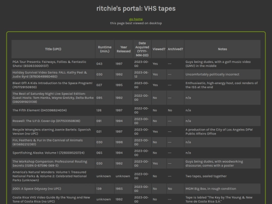Click the 'MGM Big Box, in rough condition' note

(x=211, y=189)
